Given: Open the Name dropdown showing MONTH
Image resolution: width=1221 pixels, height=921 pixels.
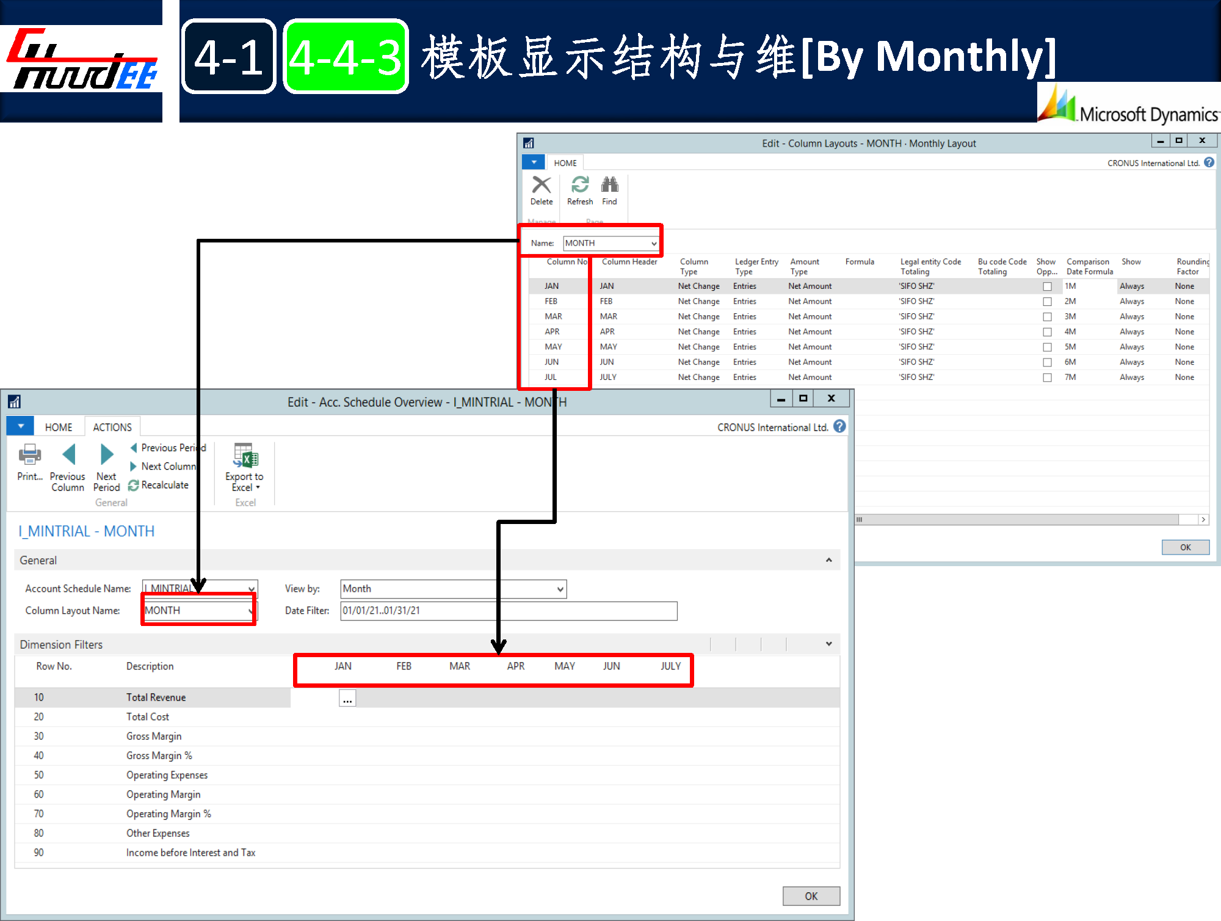Looking at the screenshot, I should [x=654, y=244].
